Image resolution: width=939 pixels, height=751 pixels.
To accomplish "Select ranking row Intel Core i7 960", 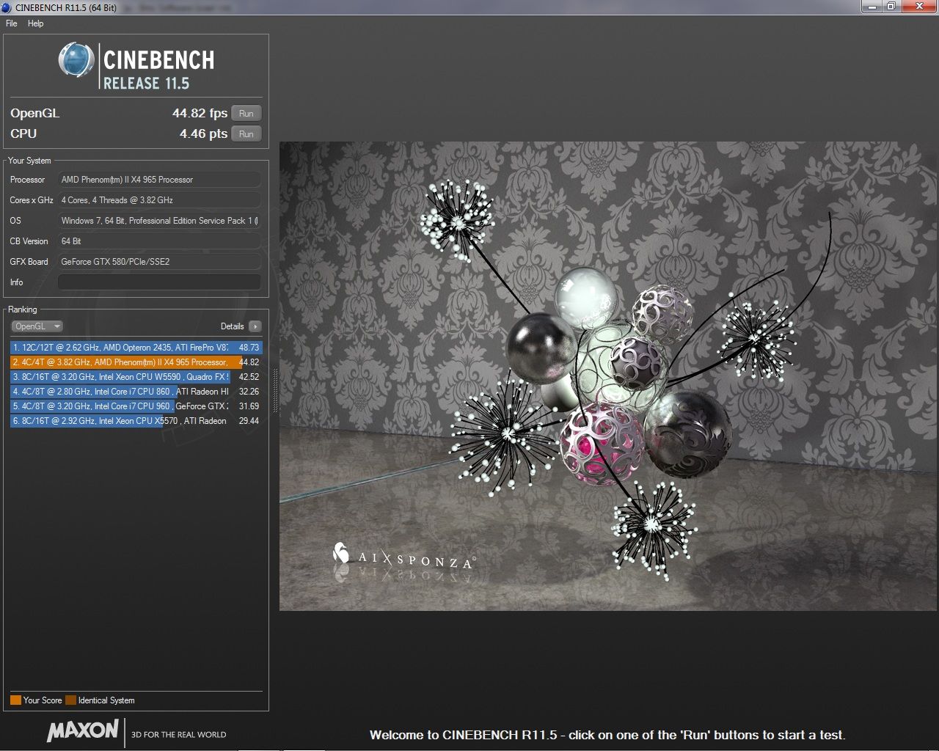I will (136, 406).
